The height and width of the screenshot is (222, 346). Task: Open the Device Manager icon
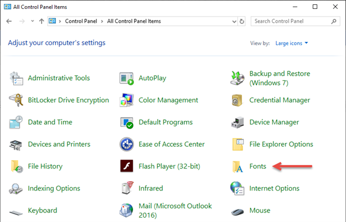pyautogui.click(x=237, y=123)
